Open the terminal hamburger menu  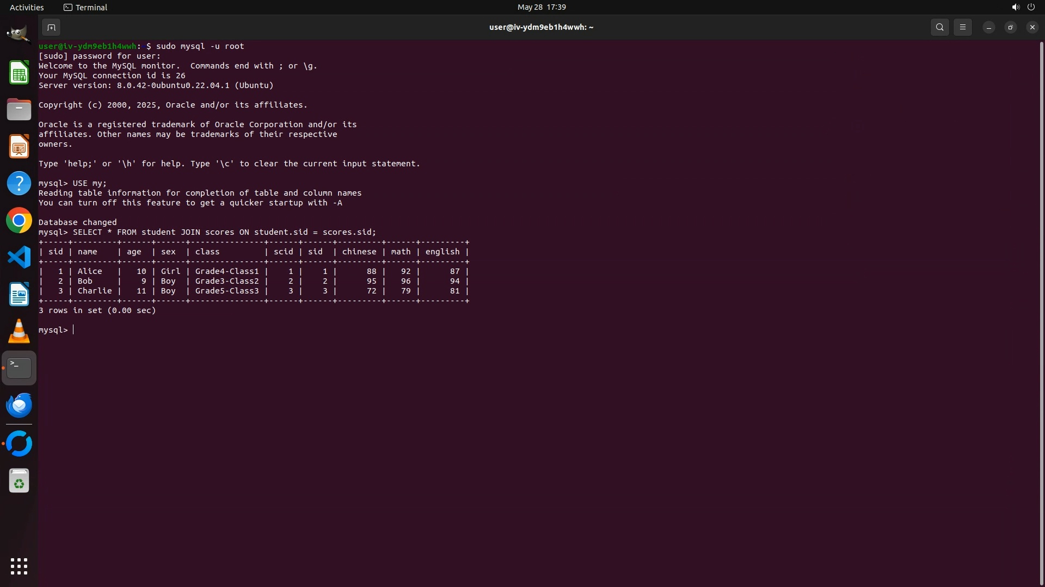tap(962, 27)
